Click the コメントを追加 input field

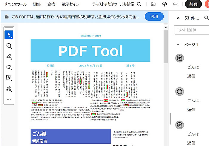(192, 30)
